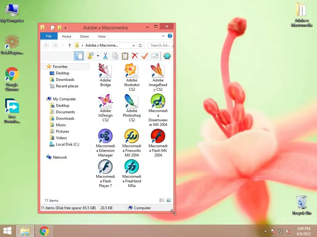Click the Windows Start button

click(x=7, y=231)
